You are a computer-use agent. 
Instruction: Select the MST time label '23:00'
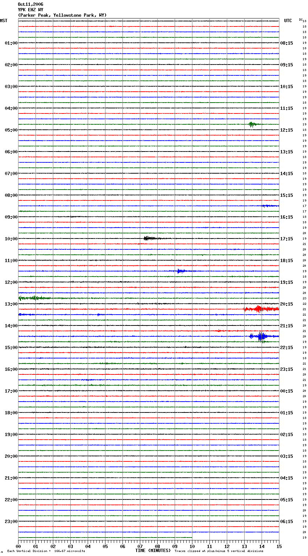tap(11, 522)
